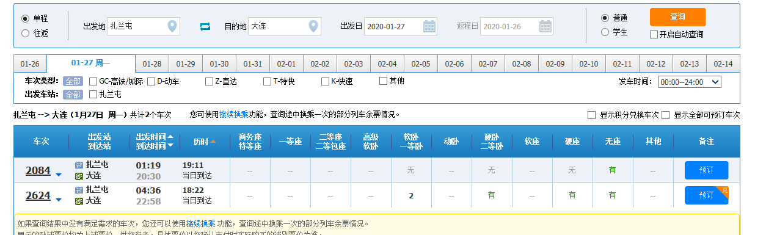Click the 出发日 date field 2020-01-27
The image size is (766, 235).
pyautogui.click(x=401, y=26)
